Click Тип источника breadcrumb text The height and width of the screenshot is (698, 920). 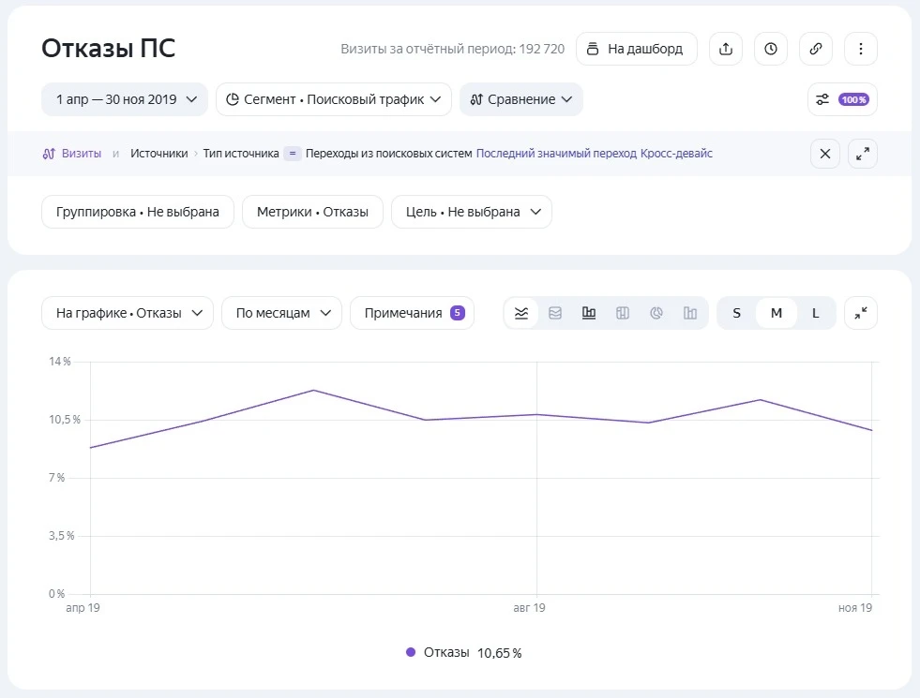(241, 154)
